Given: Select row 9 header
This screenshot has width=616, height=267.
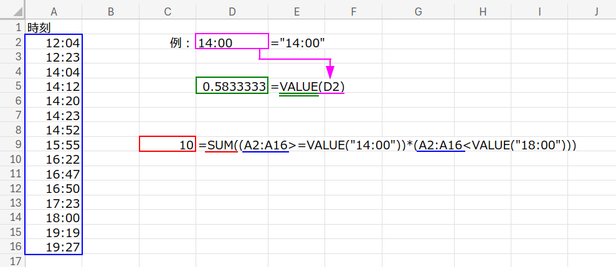Looking at the screenshot, I should pyautogui.click(x=12, y=144).
